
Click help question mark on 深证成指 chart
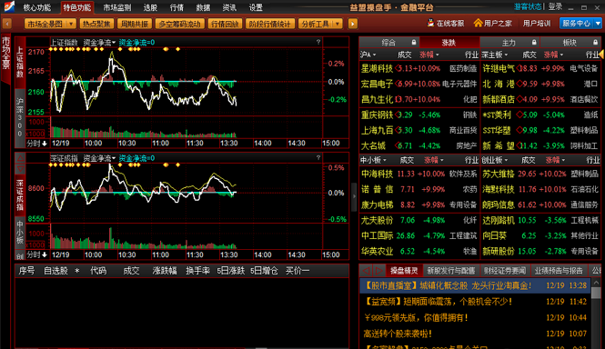(x=318, y=157)
